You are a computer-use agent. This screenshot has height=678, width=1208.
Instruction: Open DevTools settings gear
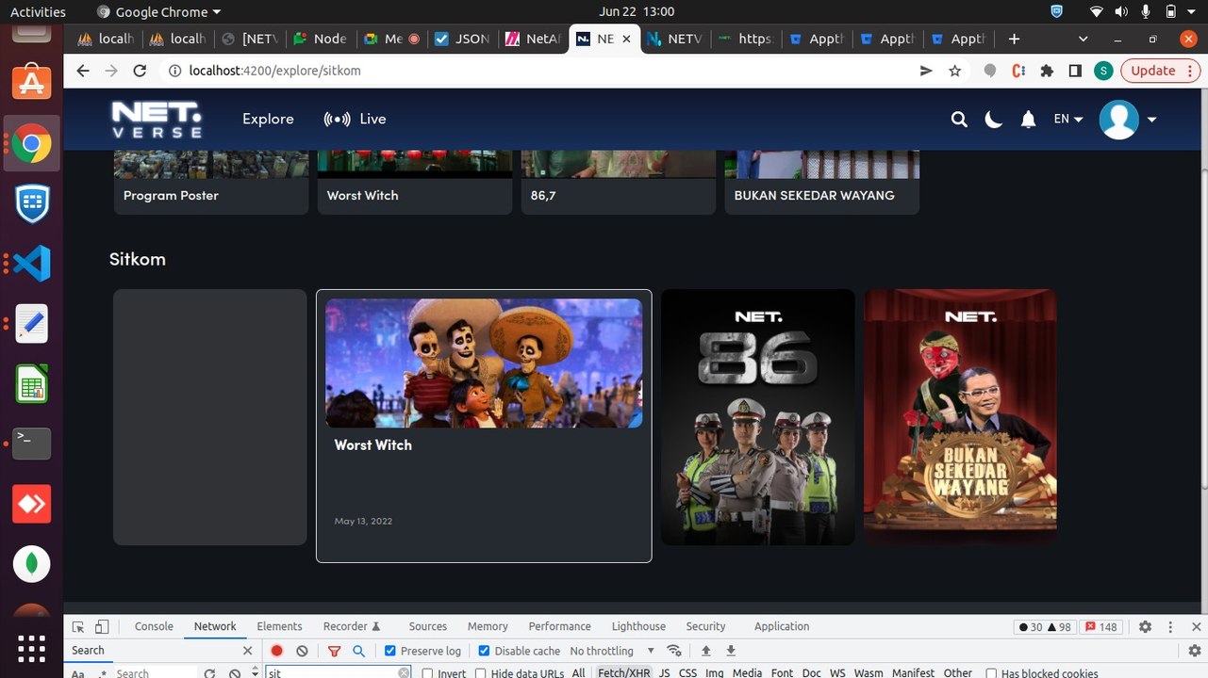1146,626
